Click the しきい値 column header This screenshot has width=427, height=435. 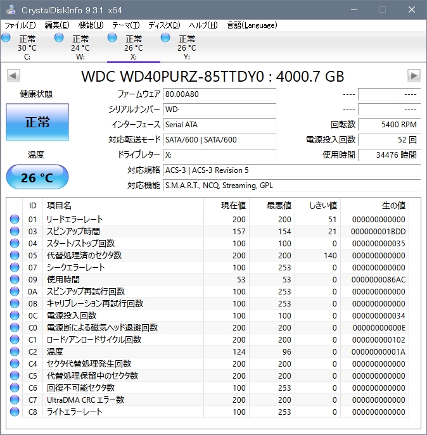(317, 206)
